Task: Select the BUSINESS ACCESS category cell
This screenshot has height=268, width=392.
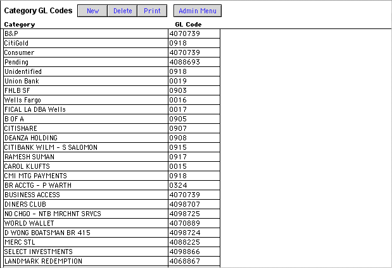Action: [85, 195]
